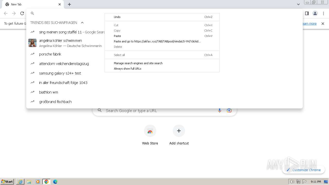Click Angelina Köhler thumbnail photo
This screenshot has width=329, height=185.
pyautogui.click(x=32, y=43)
